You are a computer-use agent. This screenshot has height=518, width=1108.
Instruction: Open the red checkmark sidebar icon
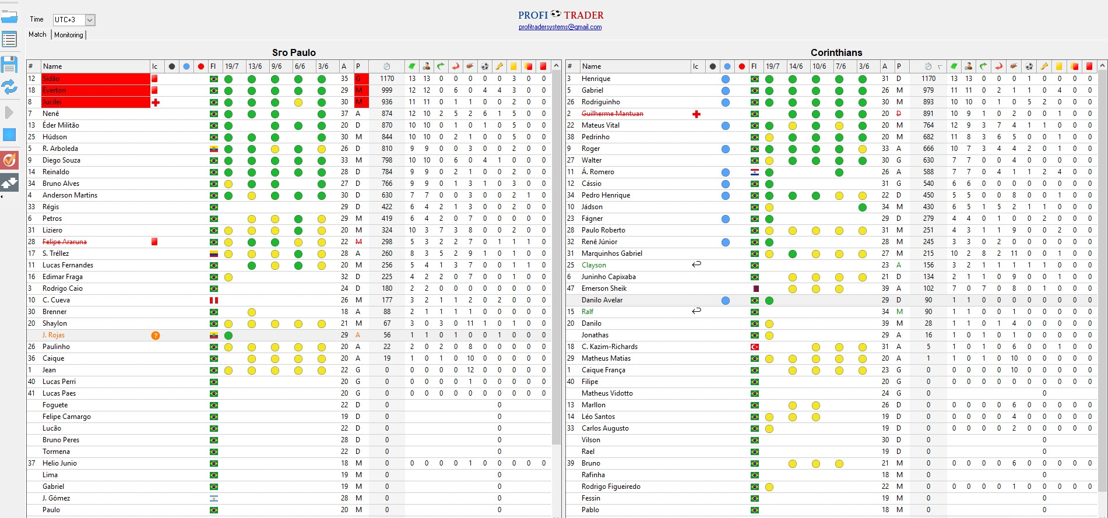tap(9, 160)
